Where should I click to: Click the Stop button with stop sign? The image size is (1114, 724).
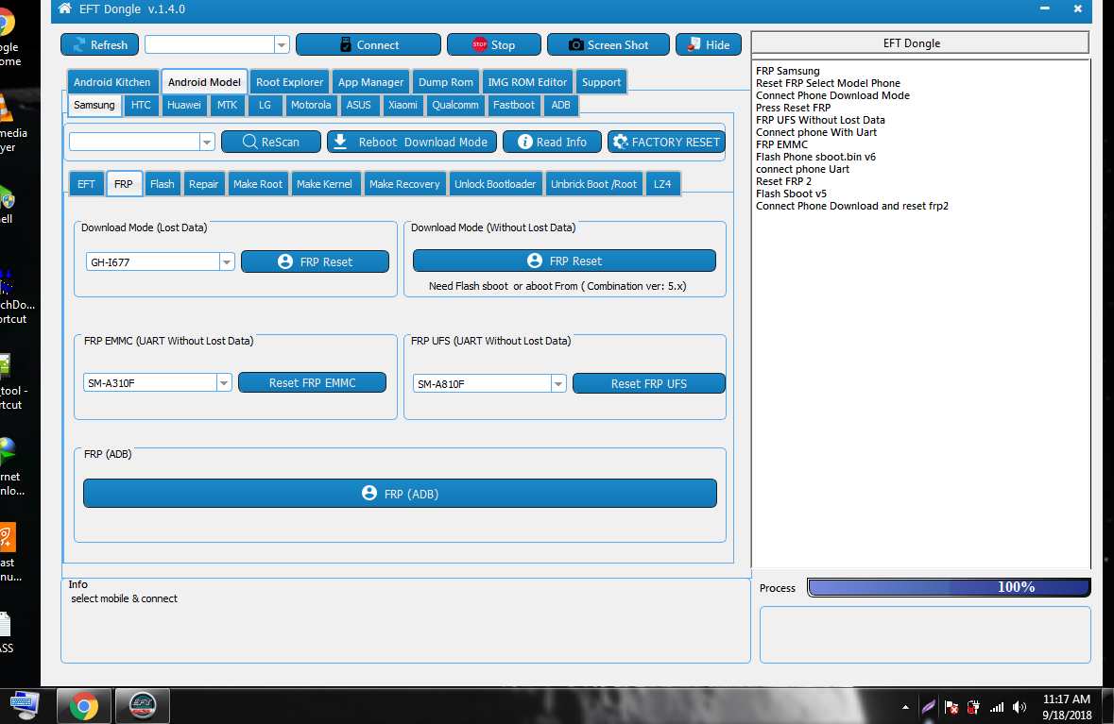494,44
